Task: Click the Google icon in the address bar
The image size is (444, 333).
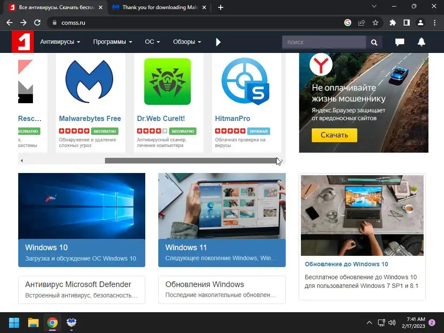Action: coord(348,23)
